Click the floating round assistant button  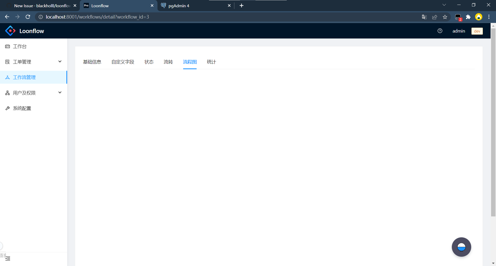click(x=461, y=247)
